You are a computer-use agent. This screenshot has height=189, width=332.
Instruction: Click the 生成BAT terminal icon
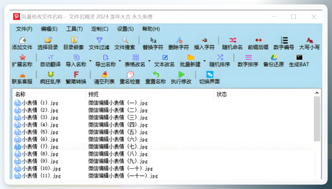pos(299,57)
